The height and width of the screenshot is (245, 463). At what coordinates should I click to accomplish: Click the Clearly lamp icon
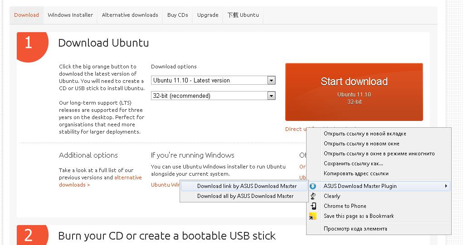click(313, 196)
